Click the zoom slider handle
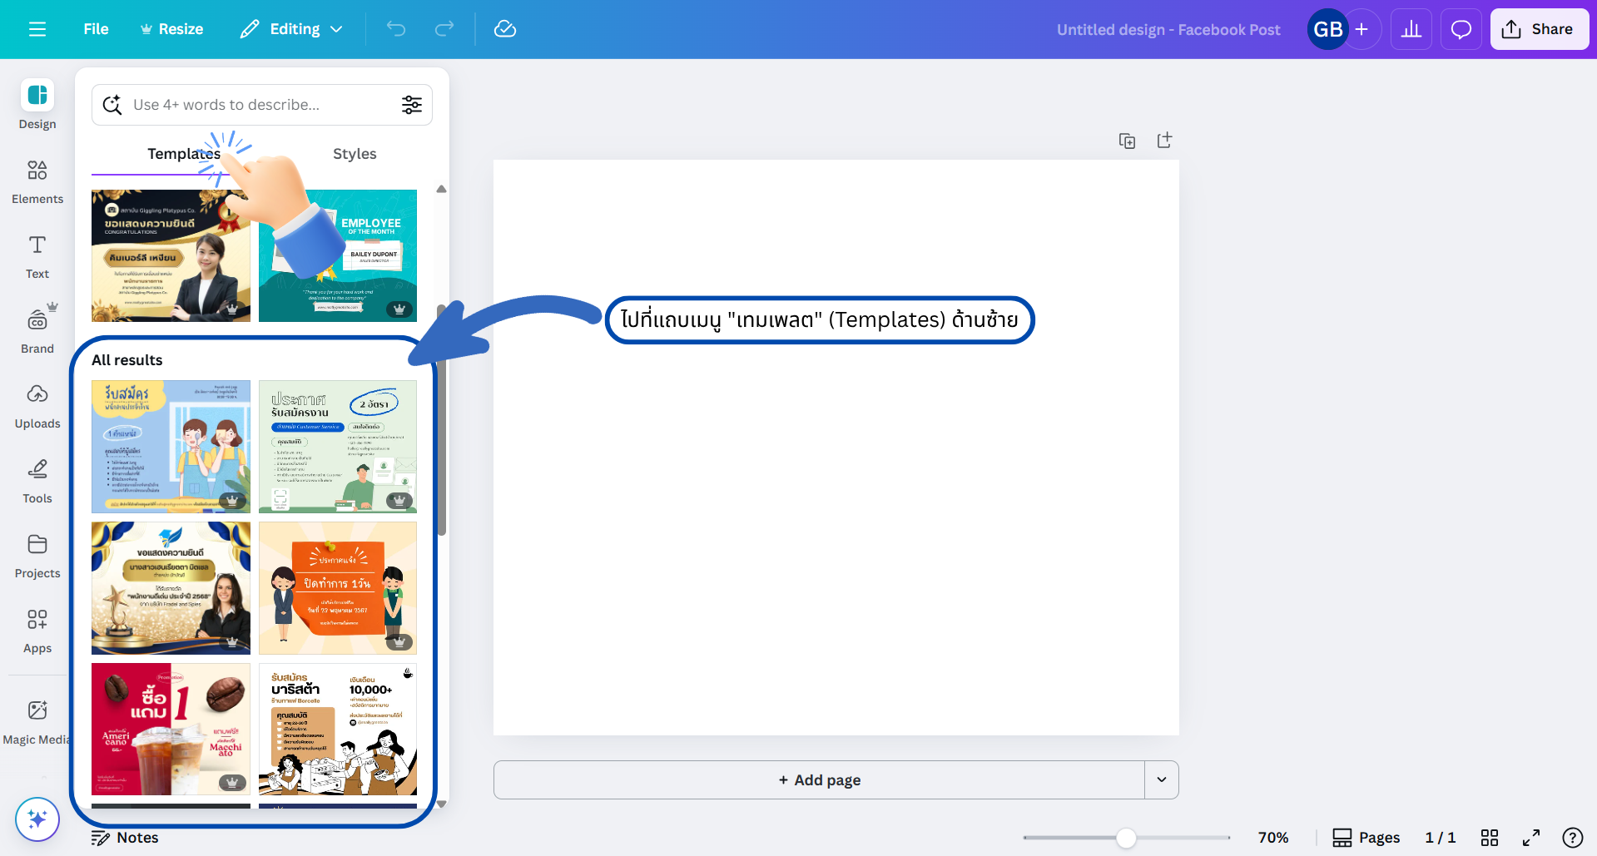The height and width of the screenshot is (856, 1597). [x=1126, y=838]
